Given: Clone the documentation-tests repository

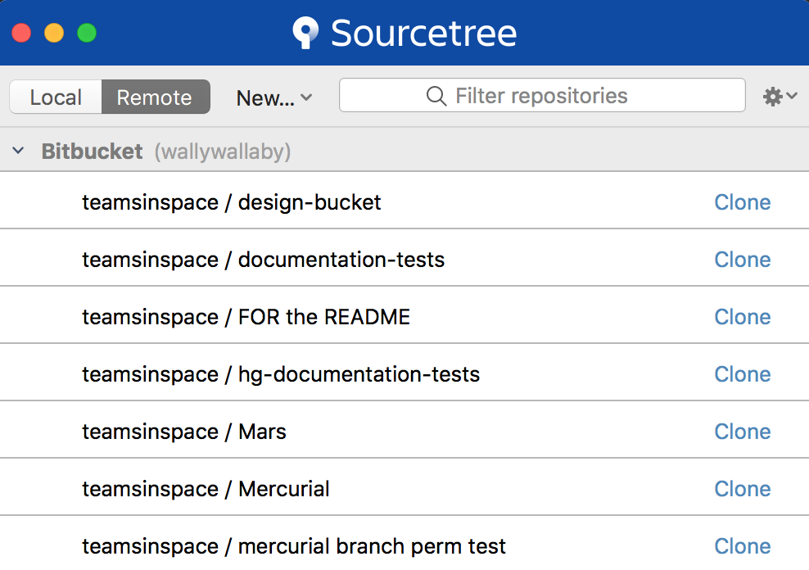Looking at the screenshot, I should click(742, 260).
